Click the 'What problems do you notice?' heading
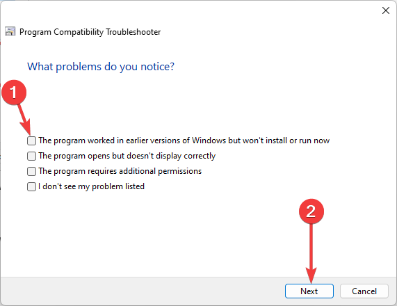Image resolution: width=397 pixels, height=306 pixels. pos(101,67)
